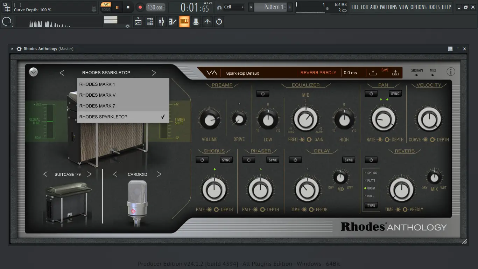Open the PATTERNS menu
This screenshot has width=478, height=269.
[x=388, y=7]
